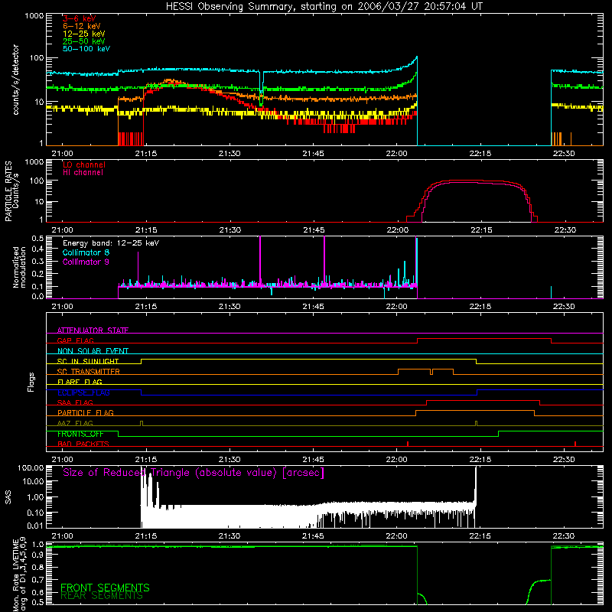Click the 21:30 tick label under SAS plot
This screenshot has height=612, width=612.
(229, 536)
